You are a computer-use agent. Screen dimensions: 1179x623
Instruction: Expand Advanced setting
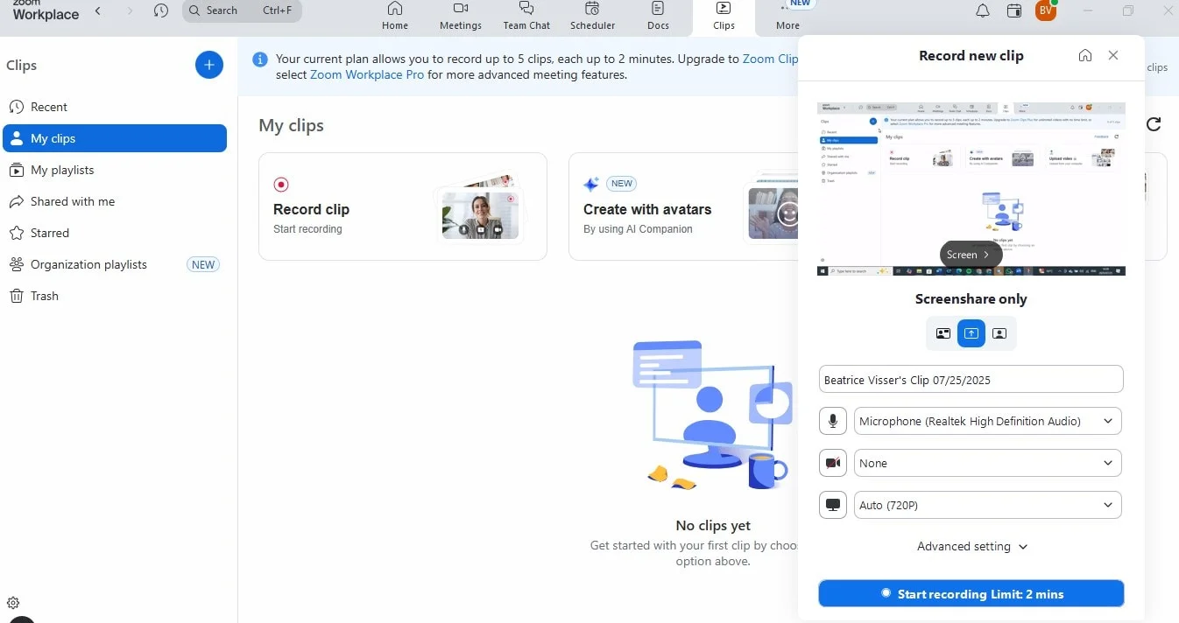tap(971, 546)
